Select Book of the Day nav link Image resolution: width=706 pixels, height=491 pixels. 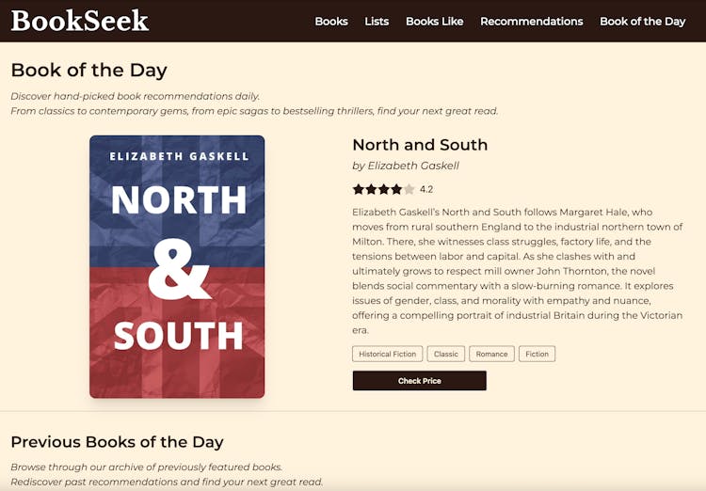[x=642, y=21]
